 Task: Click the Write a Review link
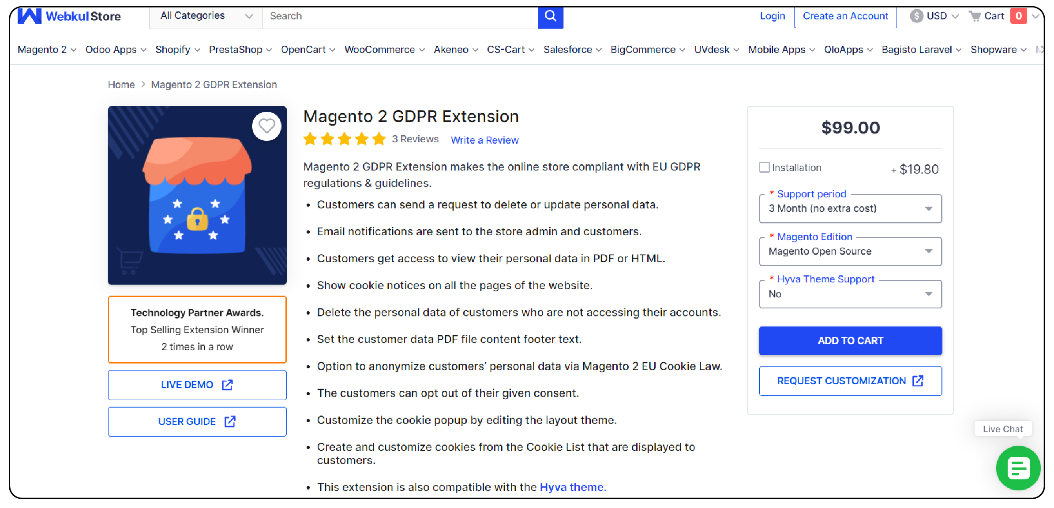tap(484, 140)
